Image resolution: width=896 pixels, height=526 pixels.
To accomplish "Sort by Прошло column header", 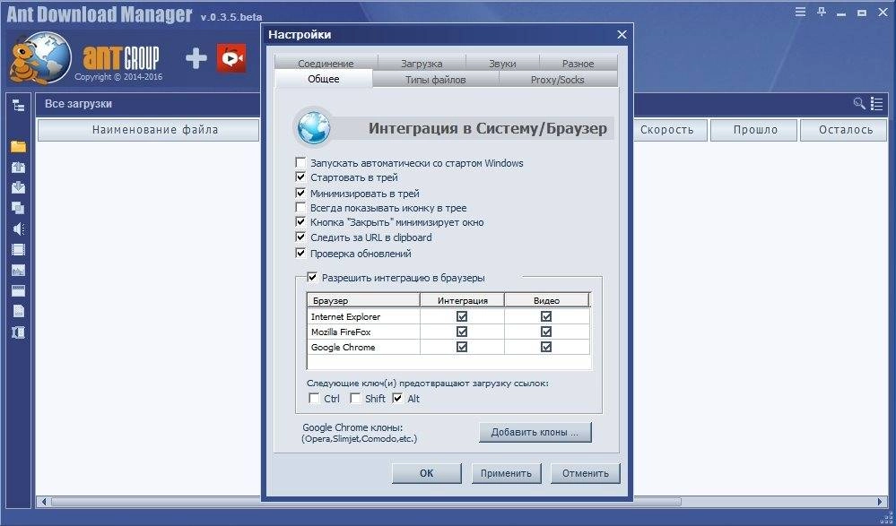I will tap(754, 130).
